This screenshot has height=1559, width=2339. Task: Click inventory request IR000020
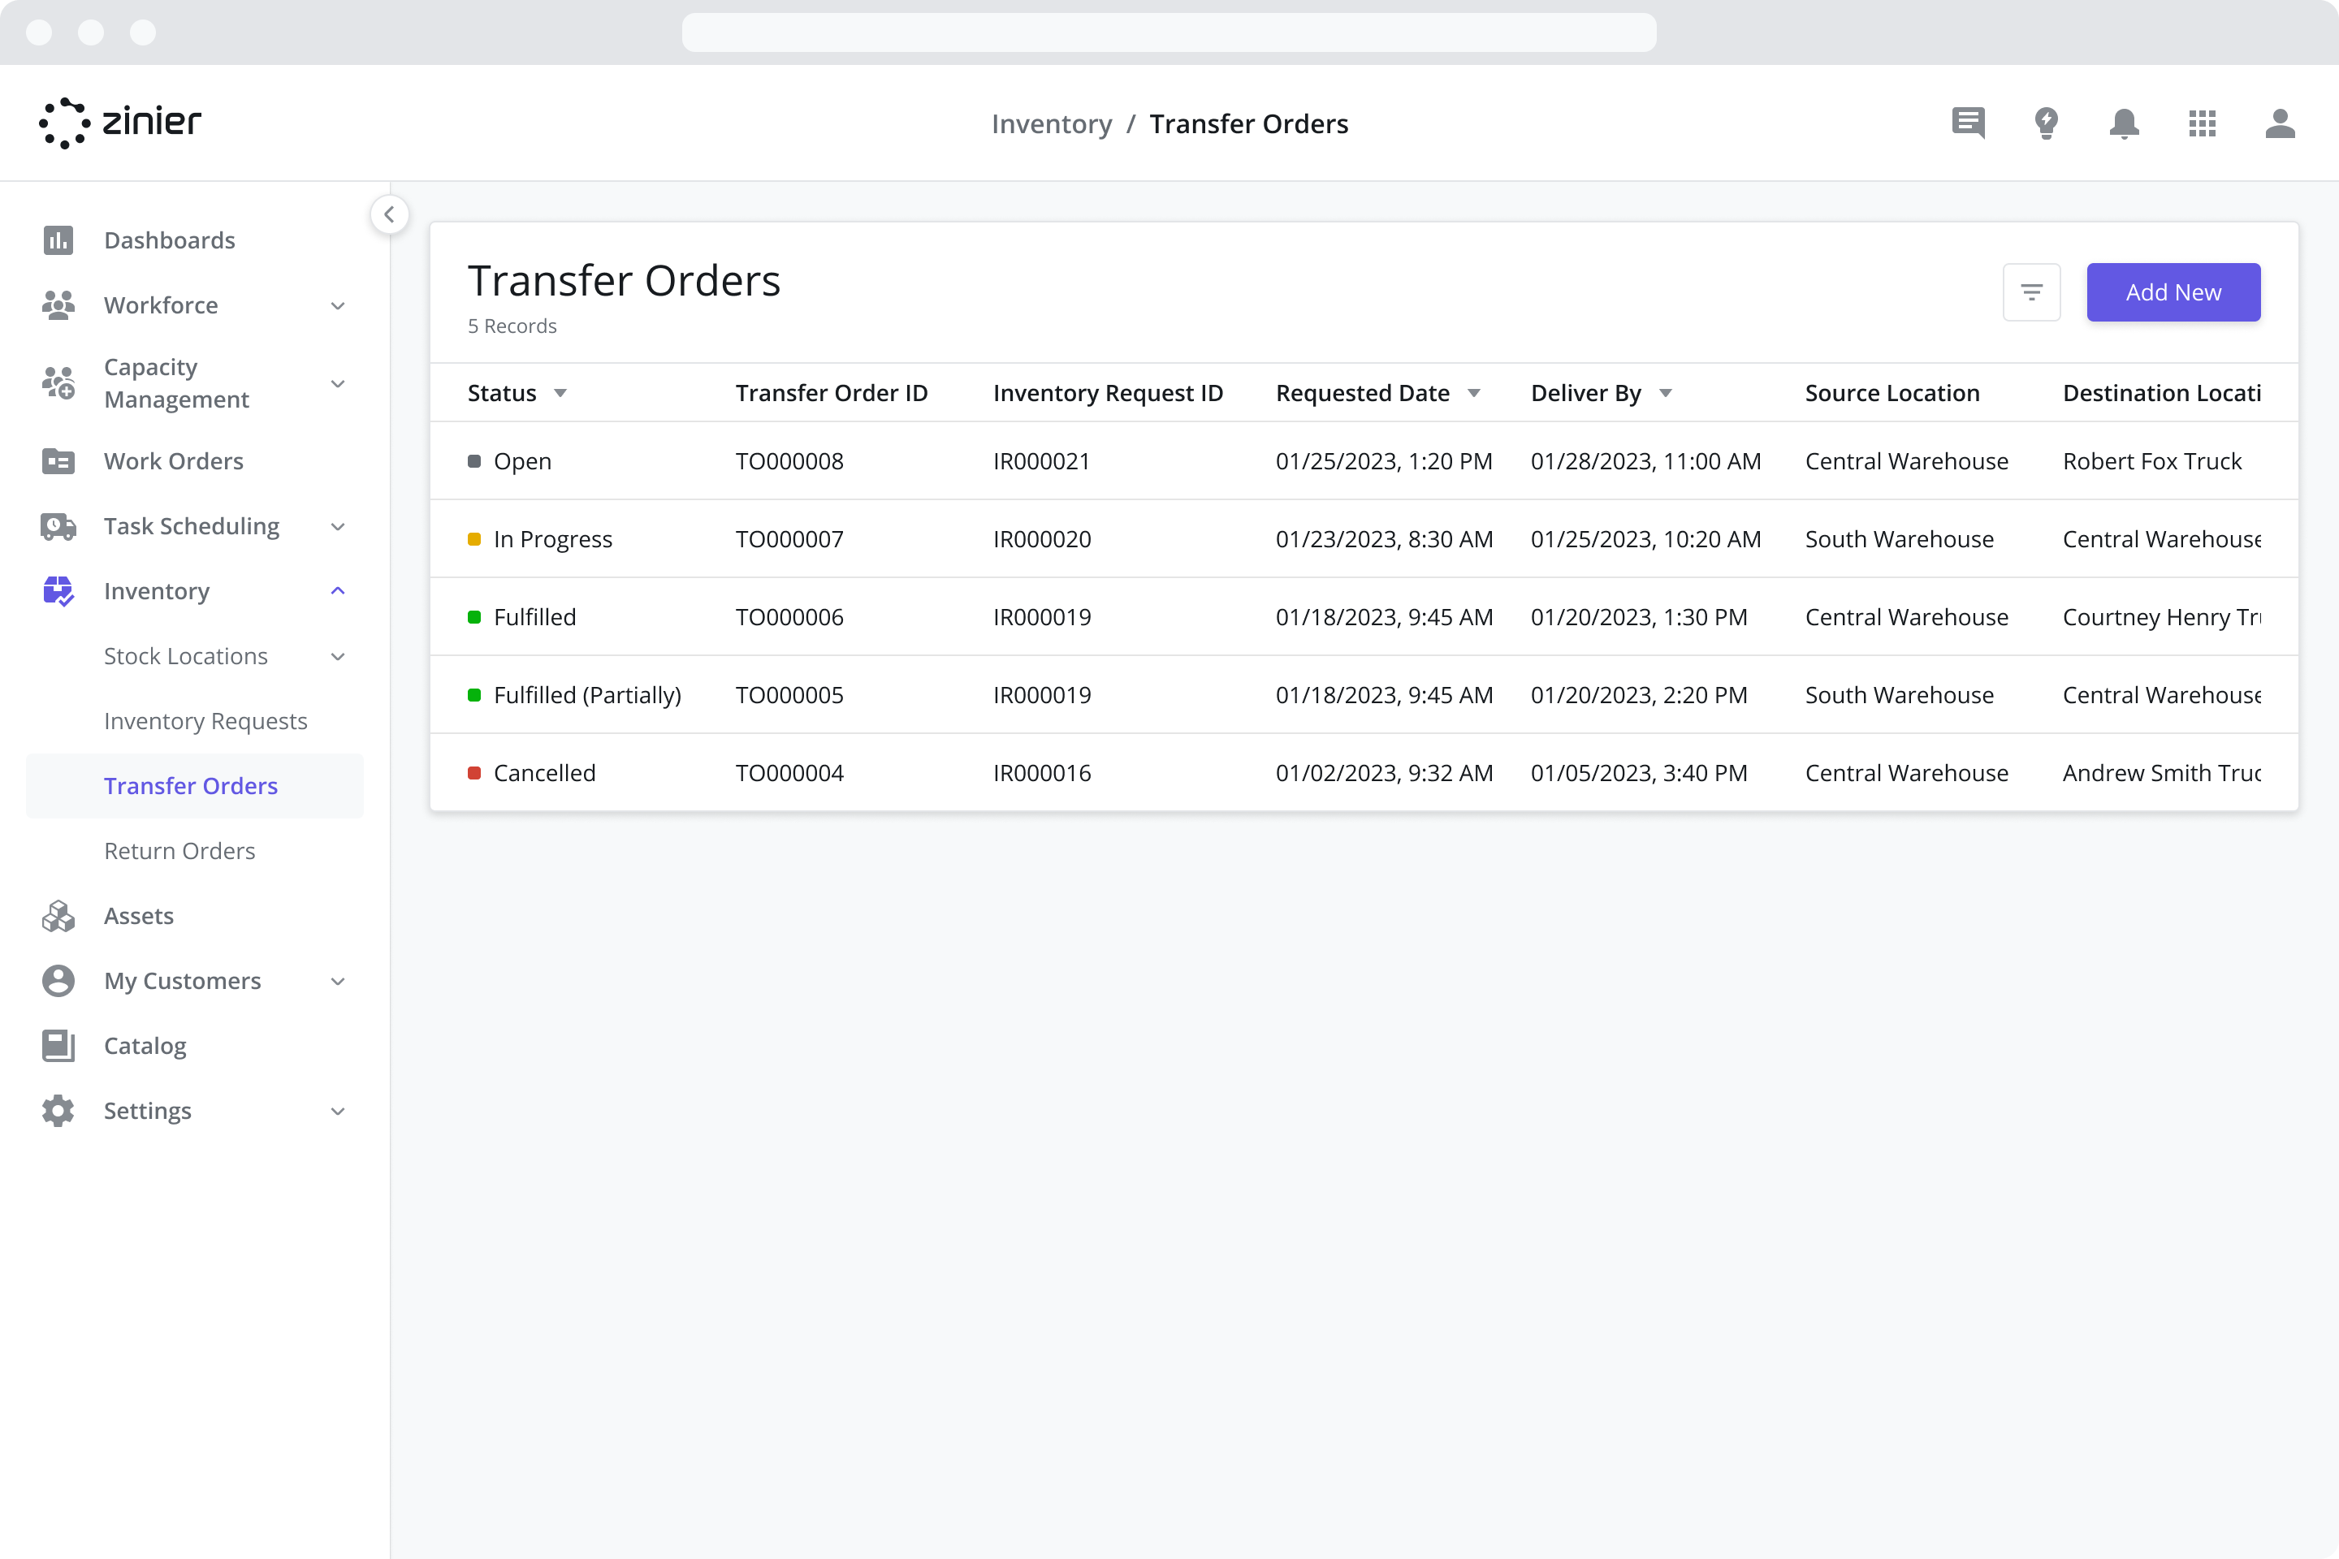point(1041,539)
